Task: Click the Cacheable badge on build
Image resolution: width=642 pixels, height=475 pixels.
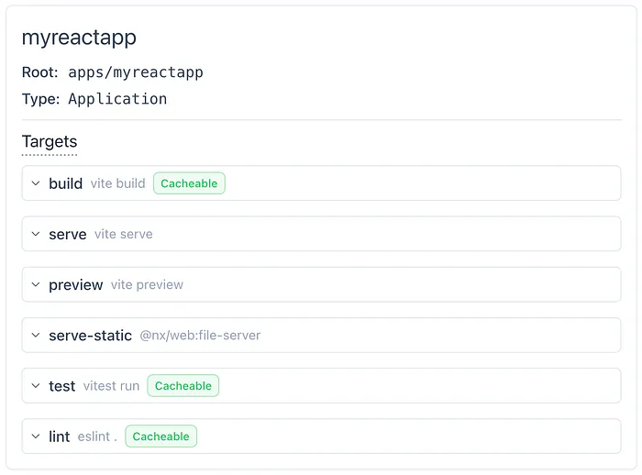Action: pyautogui.click(x=189, y=183)
